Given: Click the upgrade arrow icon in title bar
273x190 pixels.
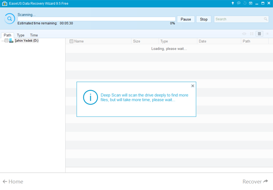Looking at the screenshot, I should click(233, 3).
